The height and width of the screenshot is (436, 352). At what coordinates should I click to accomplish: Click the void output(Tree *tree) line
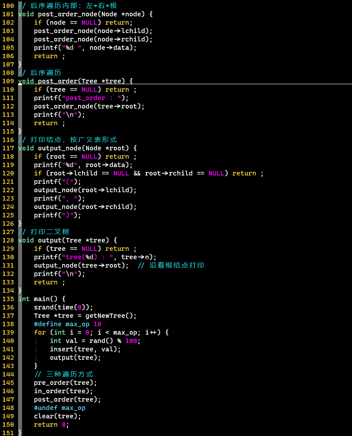(67, 240)
